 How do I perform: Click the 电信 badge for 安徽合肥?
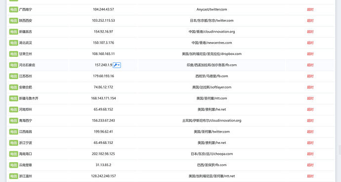click(x=13, y=88)
